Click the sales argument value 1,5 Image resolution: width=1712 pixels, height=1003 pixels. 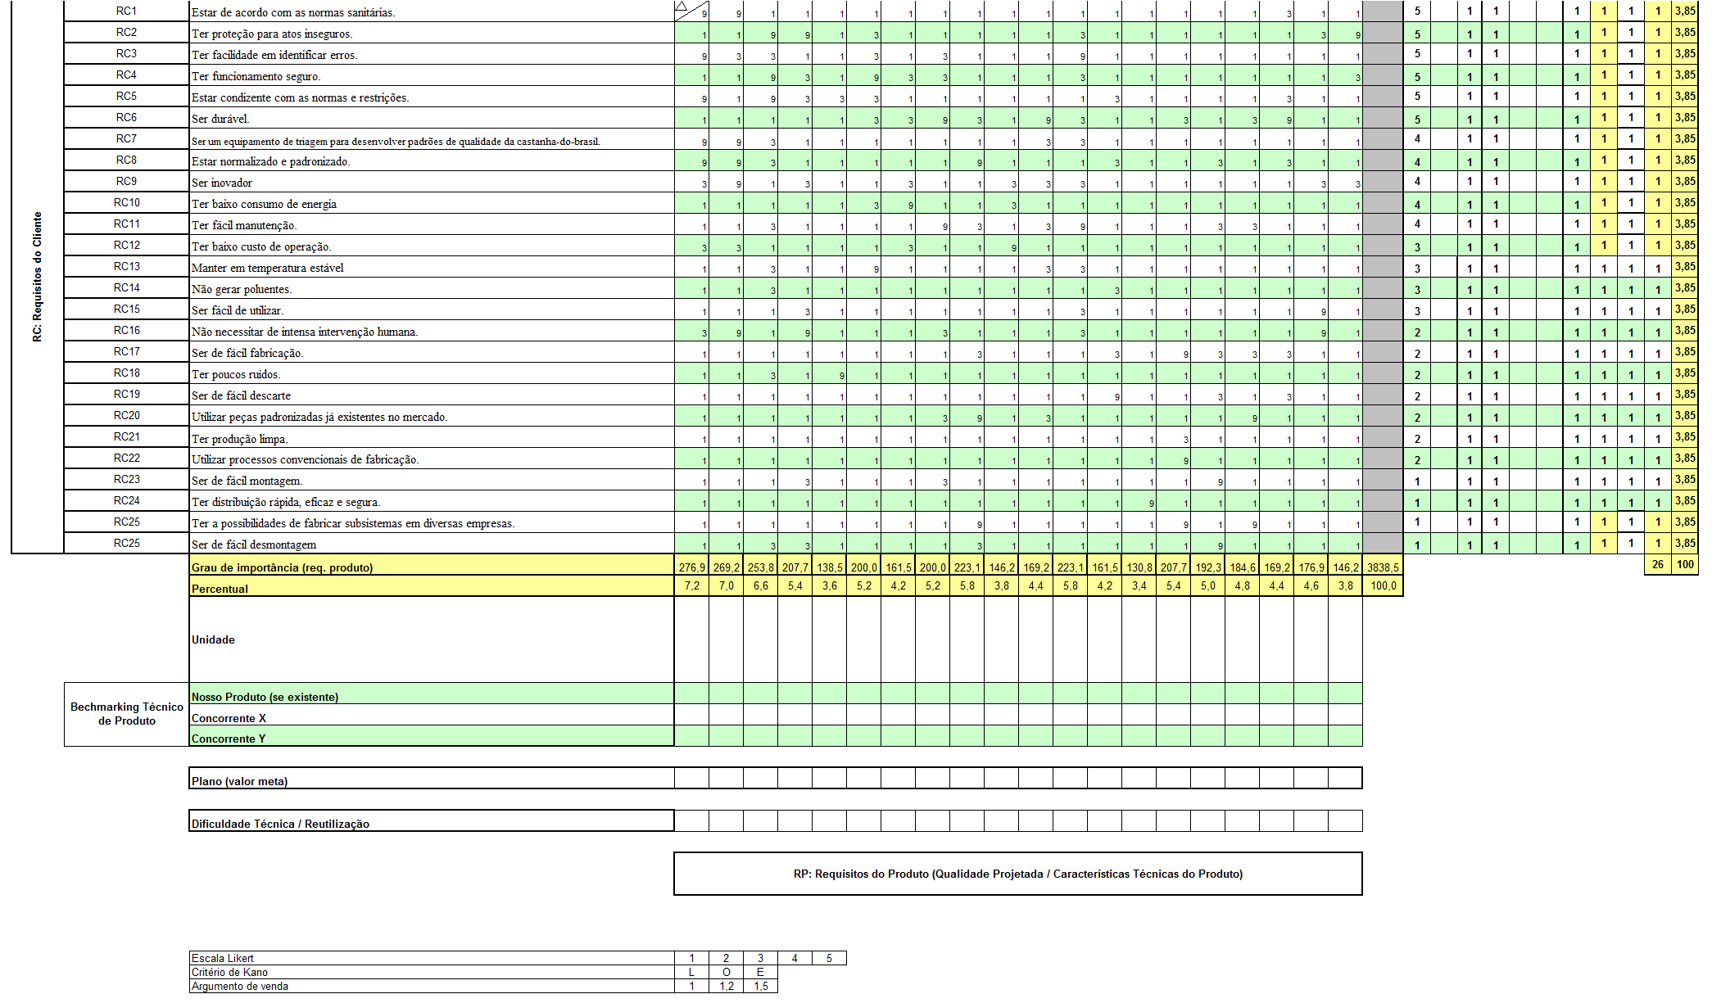(761, 986)
